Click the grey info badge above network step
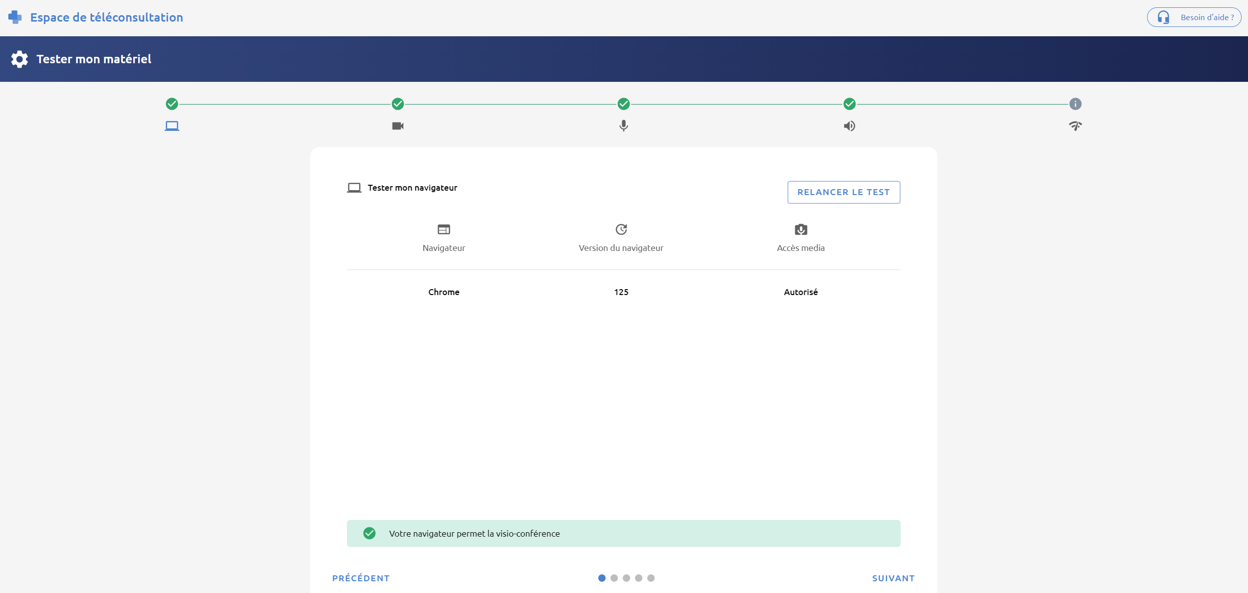This screenshot has height=593, width=1248. (x=1076, y=104)
